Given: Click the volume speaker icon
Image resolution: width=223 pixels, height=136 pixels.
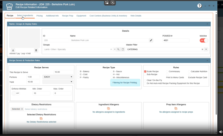Looking at the screenshot, I should 220,132.
